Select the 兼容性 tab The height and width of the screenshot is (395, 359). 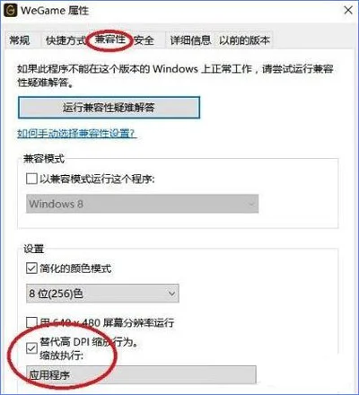pos(109,39)
